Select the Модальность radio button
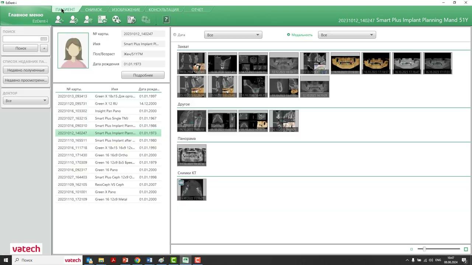472x265 pixels. (x=289, y=35)
